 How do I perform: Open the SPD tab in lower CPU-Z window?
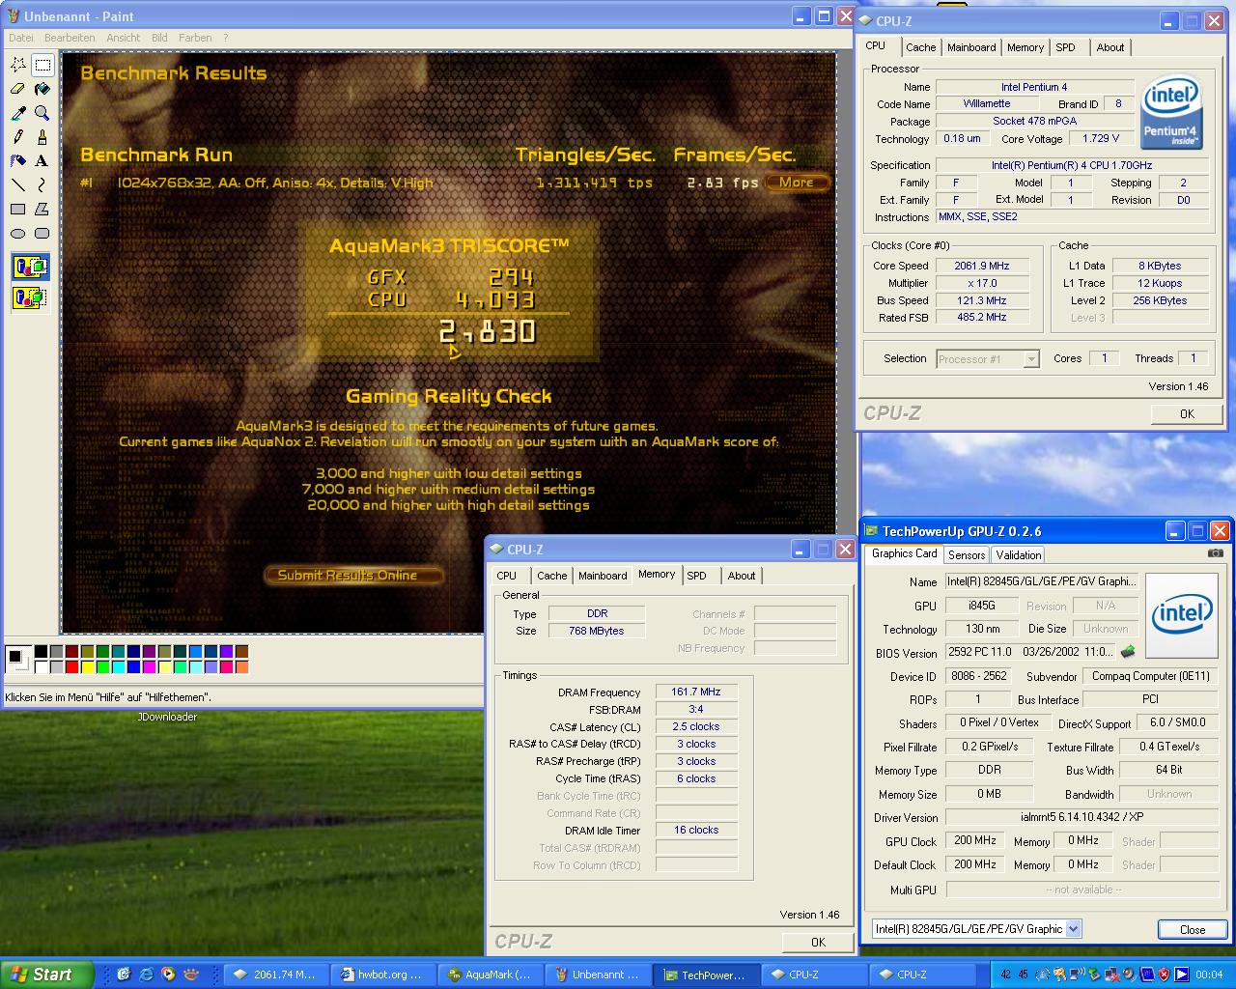697,576
